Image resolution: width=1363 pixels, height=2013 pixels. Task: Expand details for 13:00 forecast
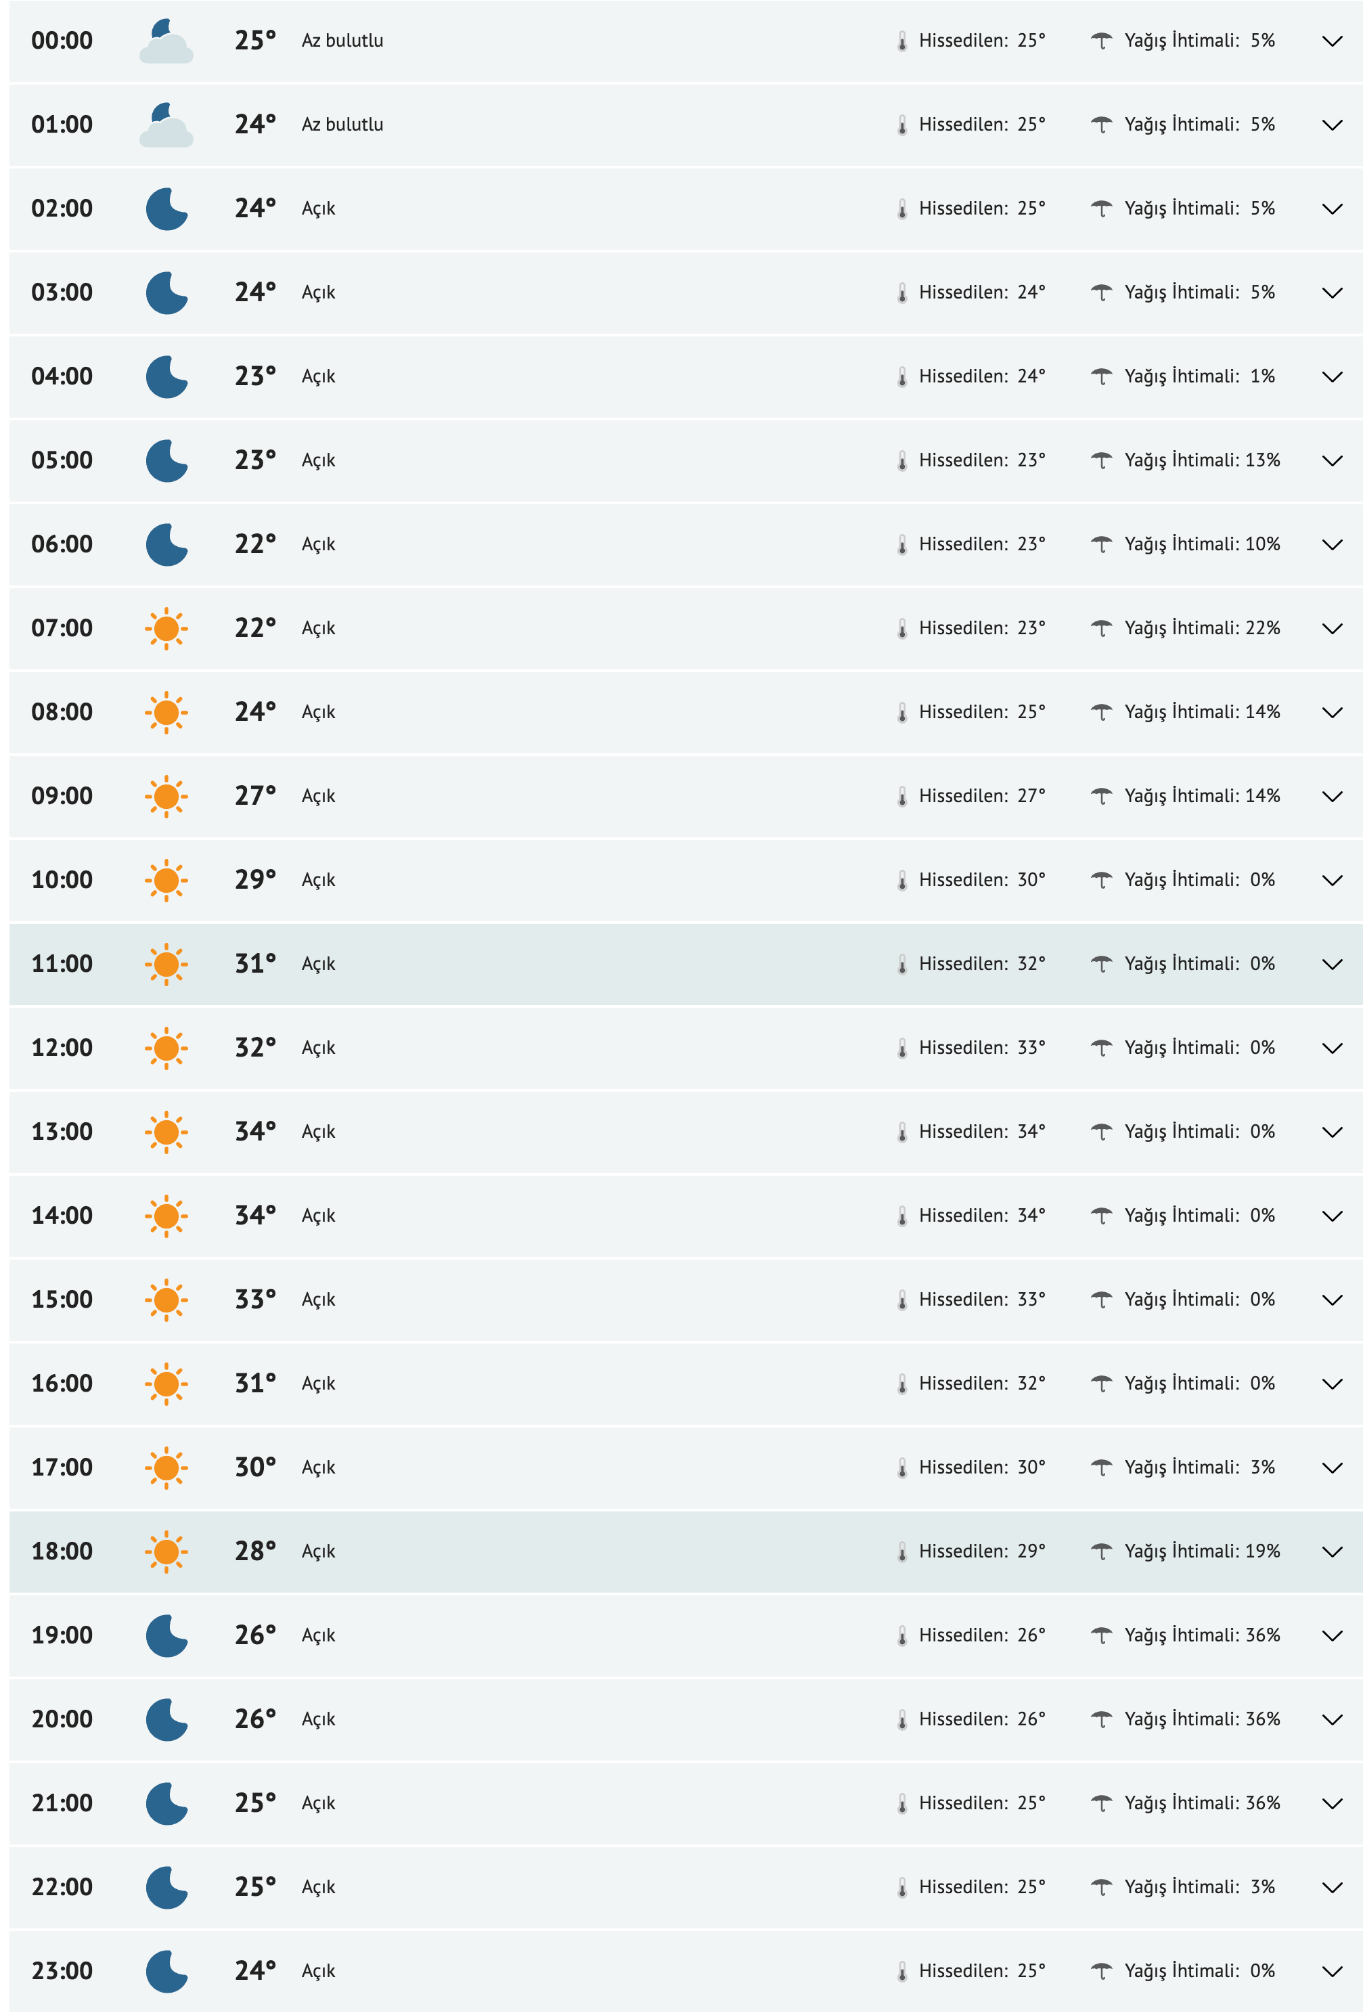click(1332, 1131)
